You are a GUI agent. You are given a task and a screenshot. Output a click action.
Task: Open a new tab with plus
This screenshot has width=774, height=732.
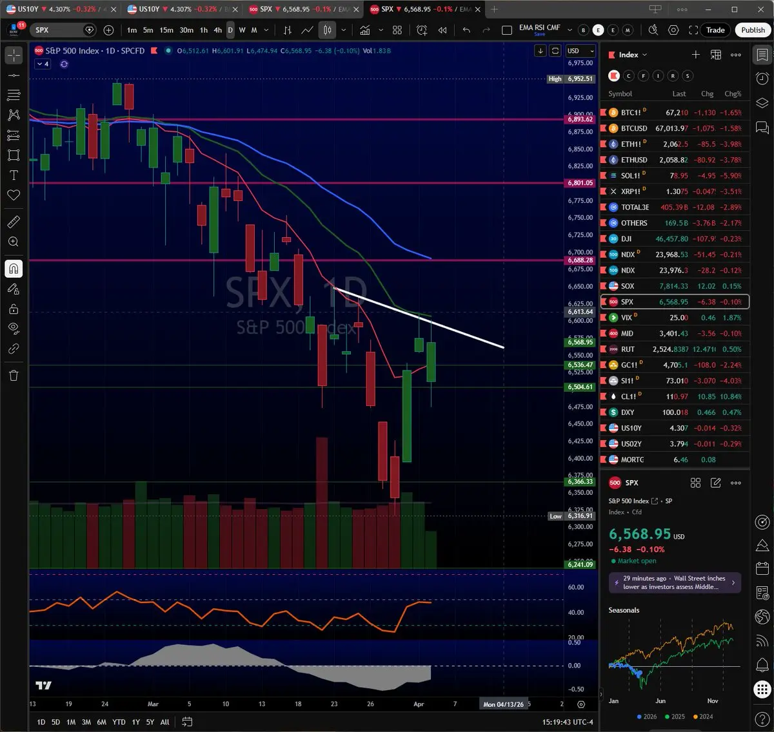click(495, 9)
